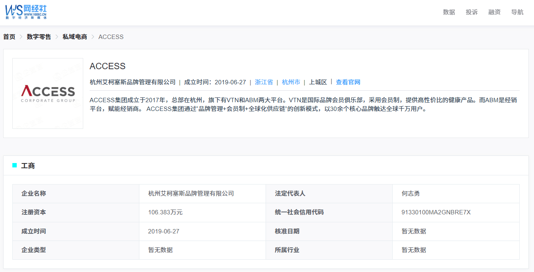Viewport: 534px width, 272px height.
Task: Click 查看官网 to visit official site
Action: point(348,82)
